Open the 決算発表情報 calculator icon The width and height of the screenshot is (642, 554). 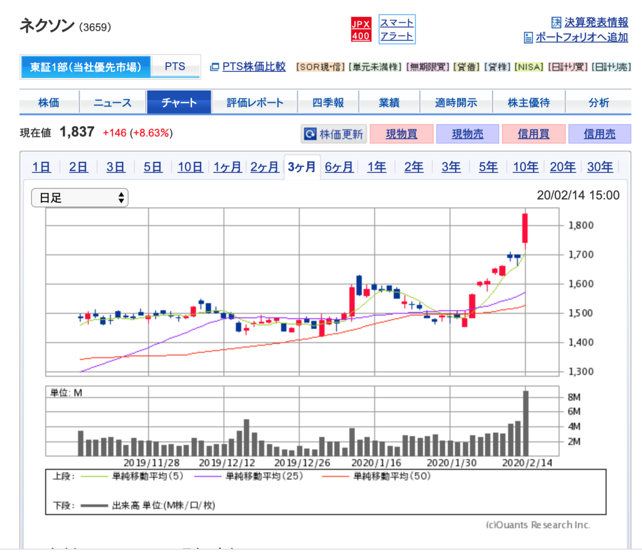pos(556,22)
